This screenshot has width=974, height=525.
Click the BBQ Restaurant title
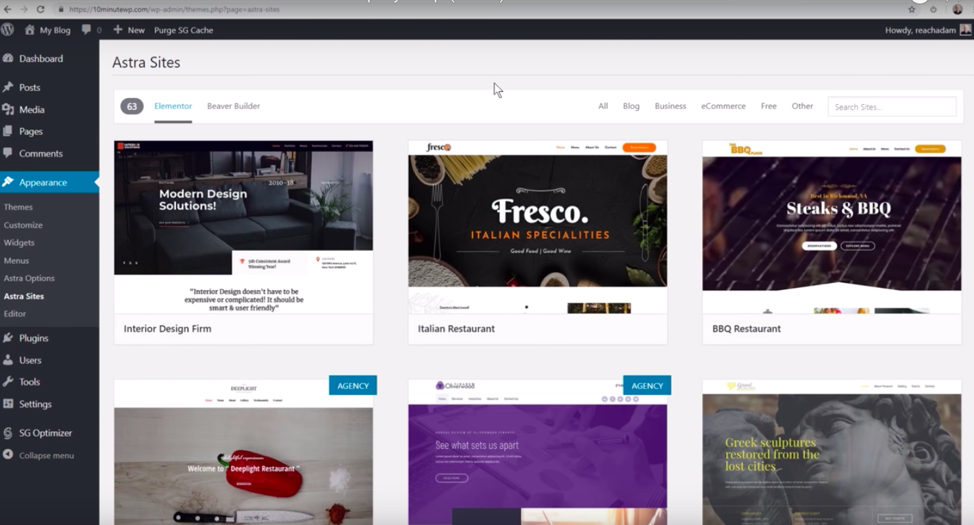[x=747, y=329]
